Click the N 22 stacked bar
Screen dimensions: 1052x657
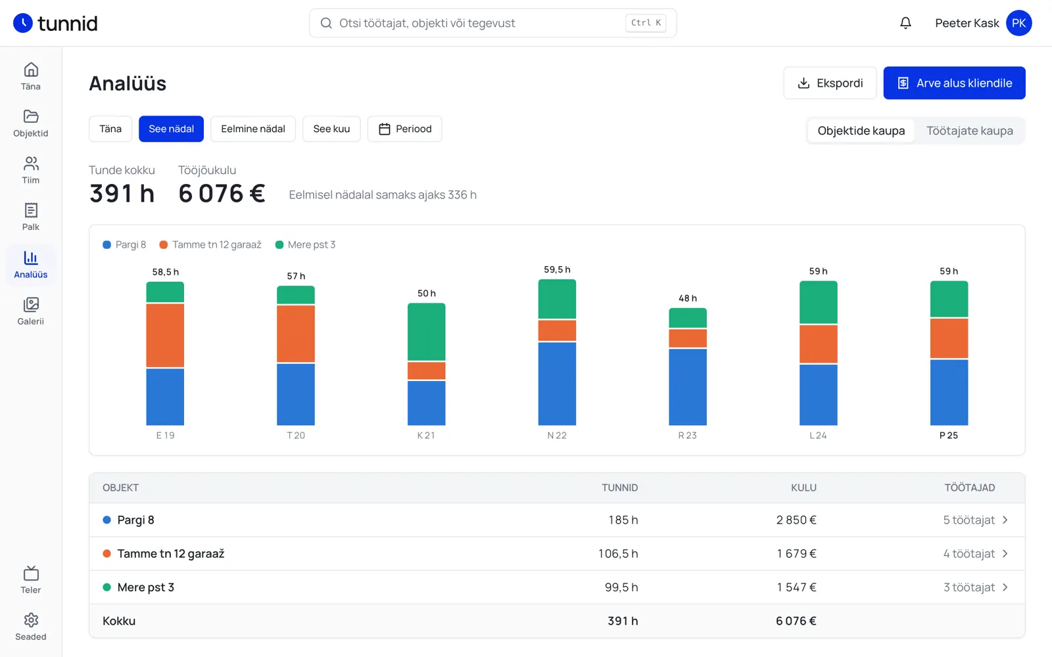(x=557, y=352)
